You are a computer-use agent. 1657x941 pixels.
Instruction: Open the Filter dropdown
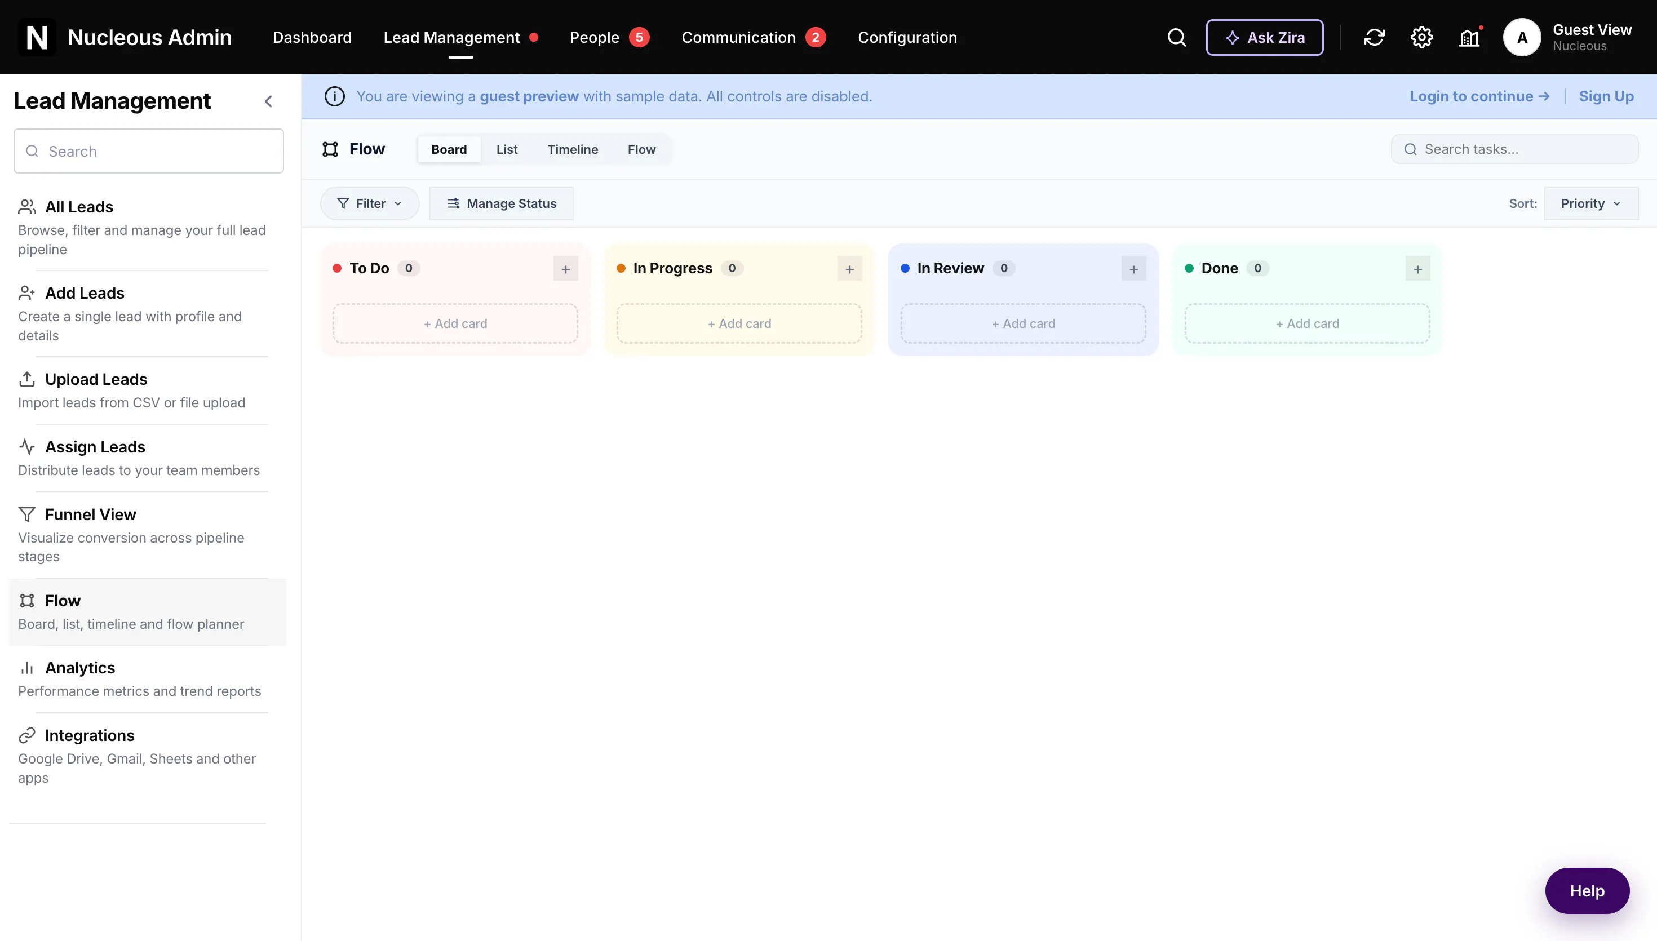370,203
